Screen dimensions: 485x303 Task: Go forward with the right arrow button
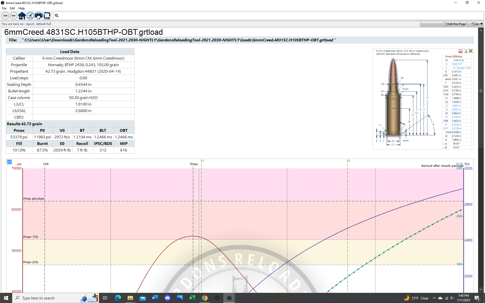tap(14, 16)
